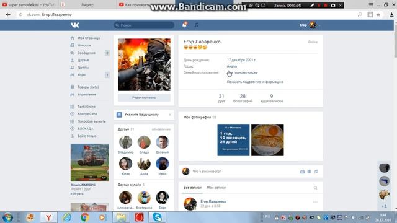Screen dimensions: 397x223
Task: Click Укажите Вашу школу suggestion
Action: (141, 115)
